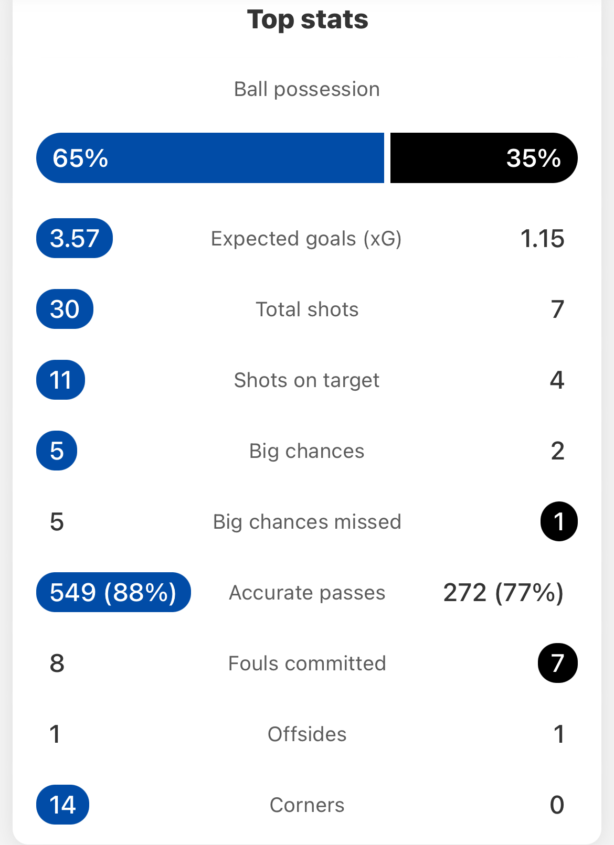Select the Big chances label
The image size is (614, 845).
(307, 451)
